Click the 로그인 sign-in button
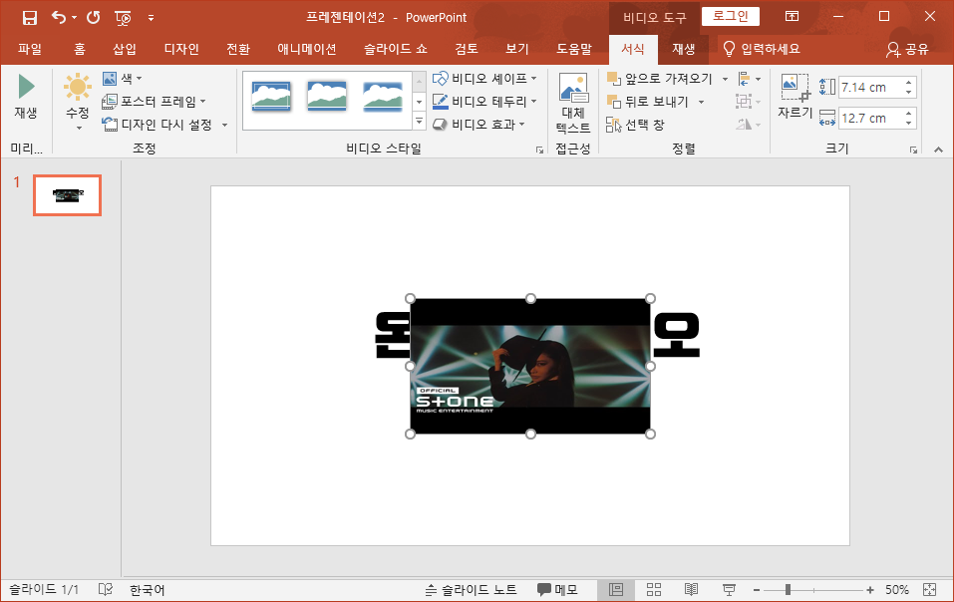 click(x=730, y=16)
